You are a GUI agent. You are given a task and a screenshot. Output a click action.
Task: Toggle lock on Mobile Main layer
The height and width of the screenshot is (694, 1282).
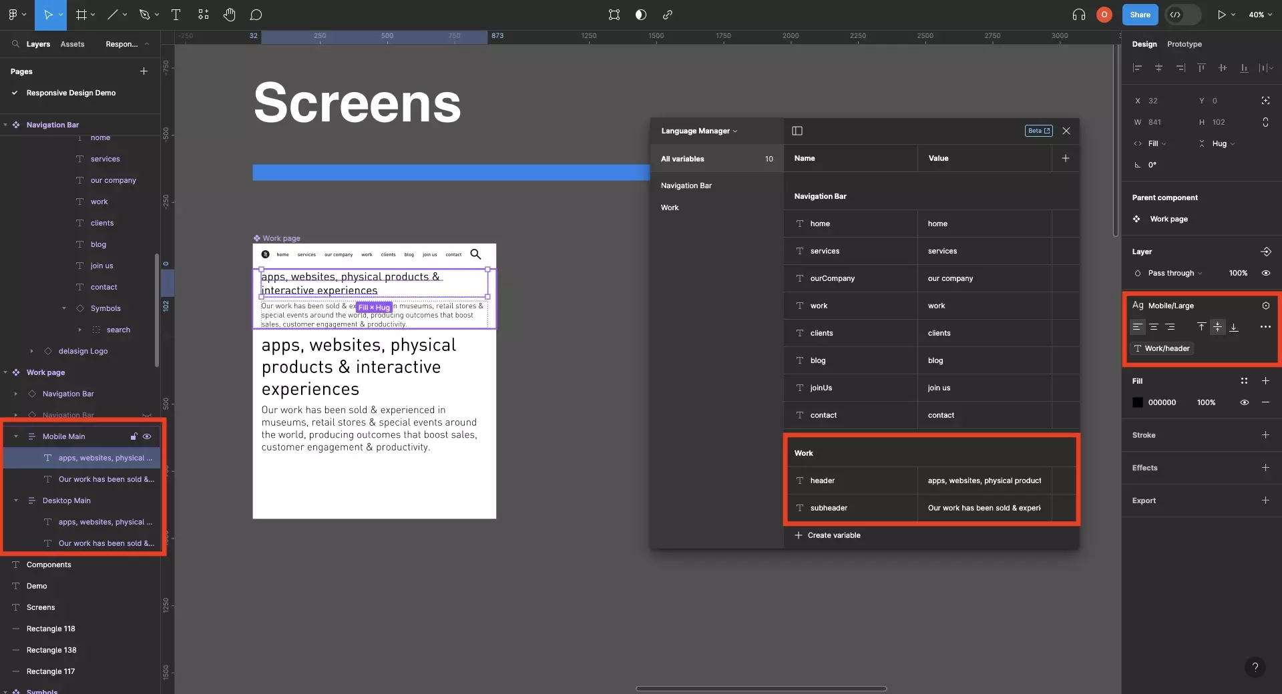pos(134,436)
